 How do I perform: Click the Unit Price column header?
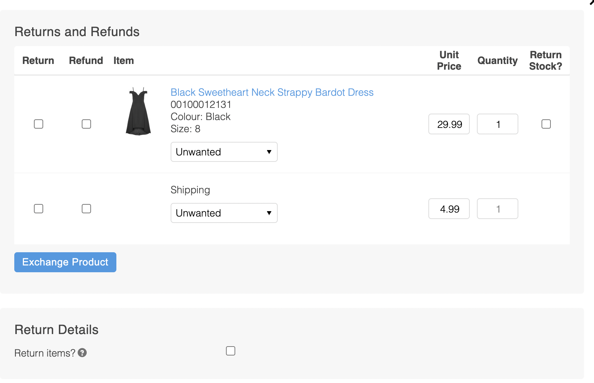[449, 60]
